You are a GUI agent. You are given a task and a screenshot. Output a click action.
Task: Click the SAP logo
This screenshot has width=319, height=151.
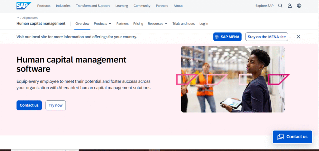pyautogui.click(x=24, y=6)
